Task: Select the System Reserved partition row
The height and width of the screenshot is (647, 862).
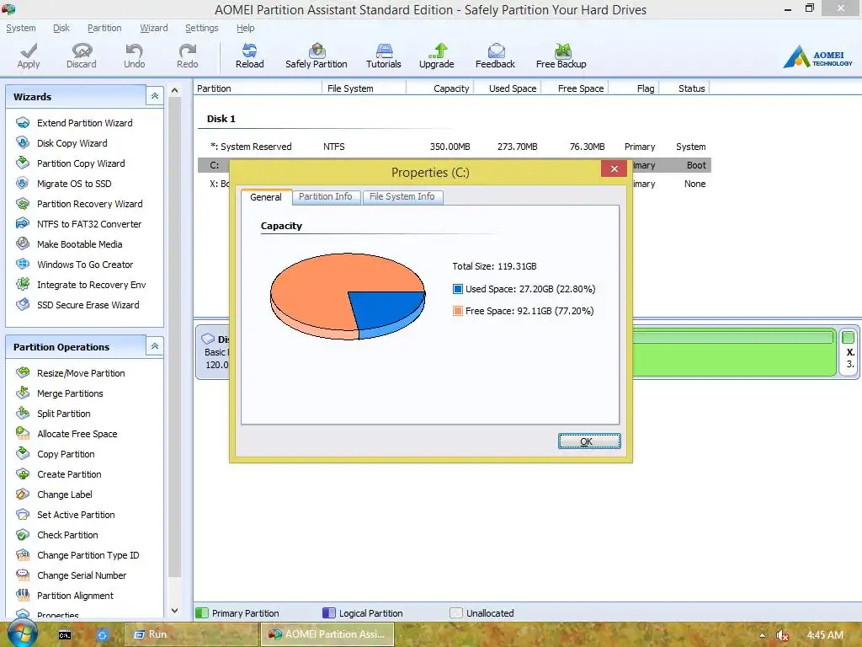Action: [x=454, y=147]
